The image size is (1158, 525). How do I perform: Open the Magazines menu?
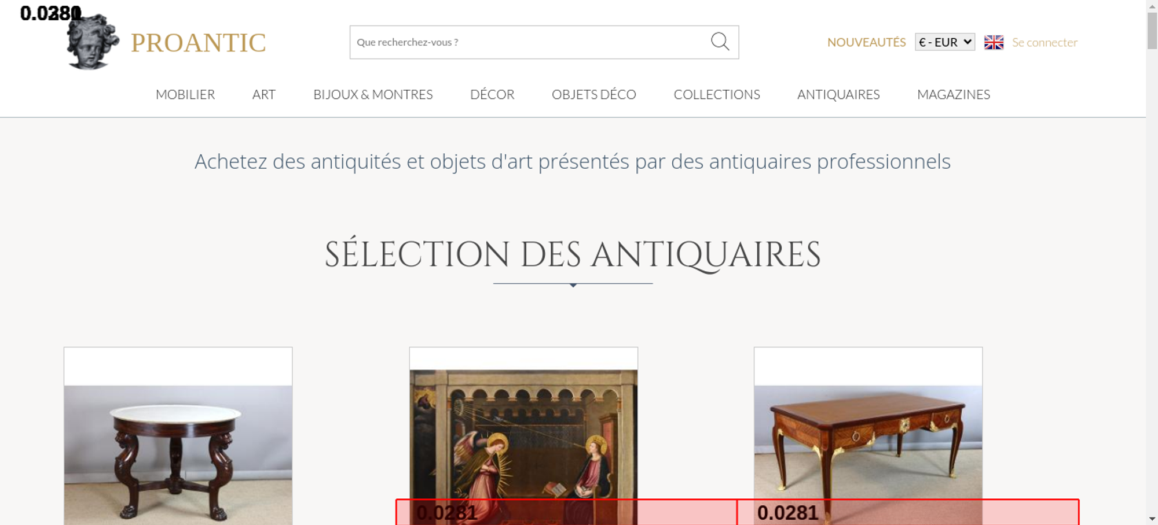click(x=953, y=94)
